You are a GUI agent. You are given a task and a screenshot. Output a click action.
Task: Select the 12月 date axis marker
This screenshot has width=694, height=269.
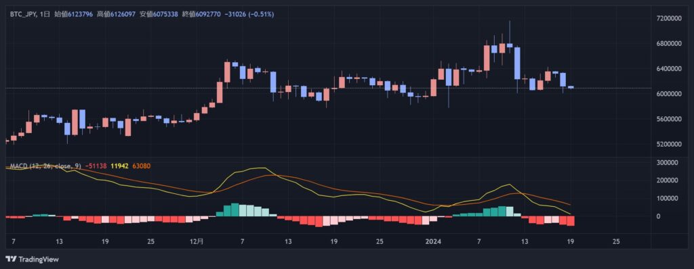pos(197,241)
